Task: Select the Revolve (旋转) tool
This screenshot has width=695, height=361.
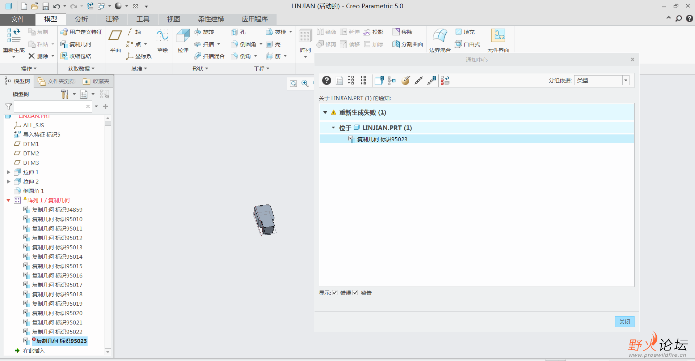Action: click(x=204, y=32)
